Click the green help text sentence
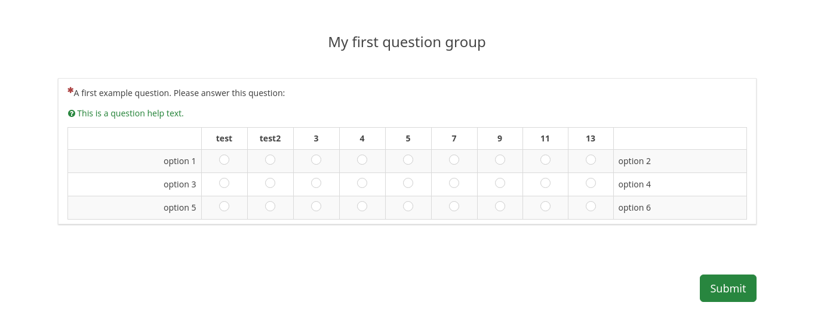 click(x=130, y=113)
